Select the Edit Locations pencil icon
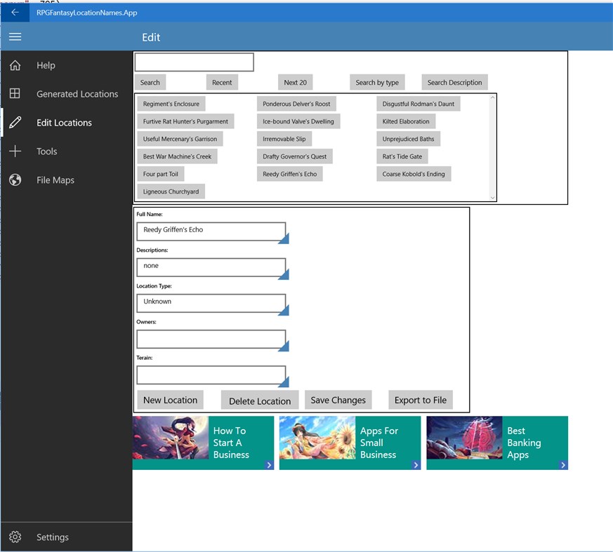Viewport: 613px width, 552px height. (14, 122)
